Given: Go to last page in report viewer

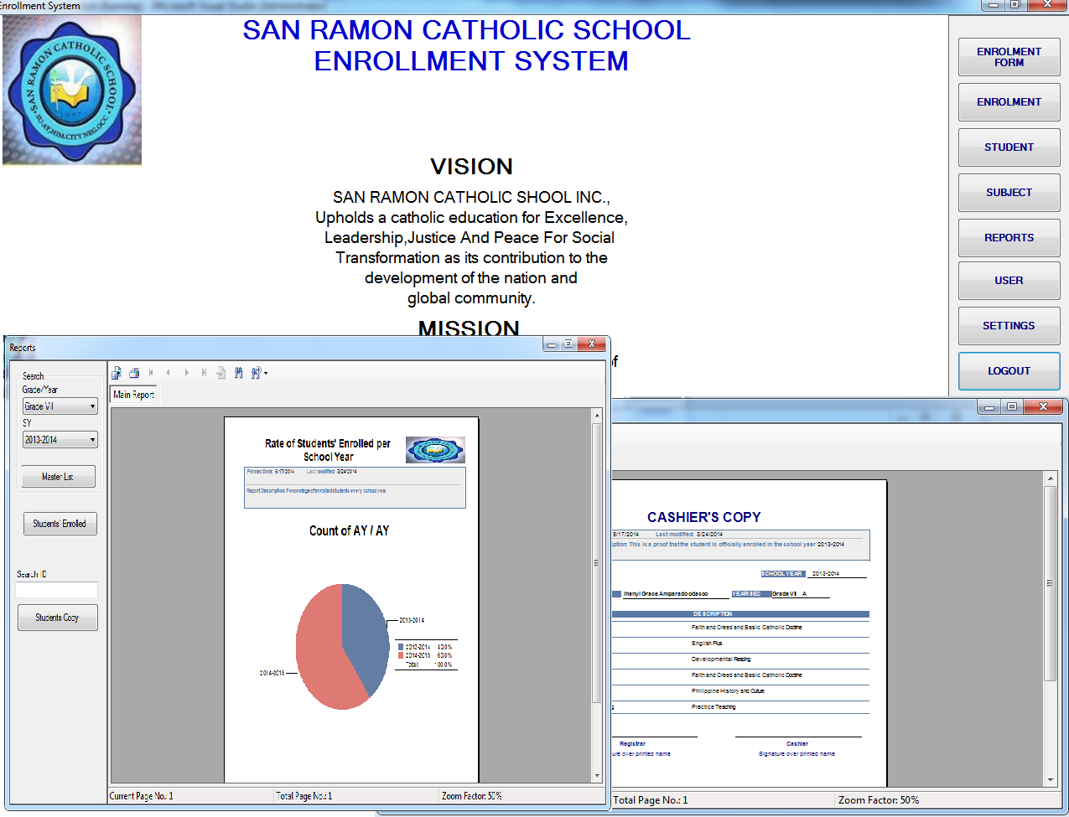Looking at the screenshot, I should pyautogui.click(x=204, y=373).
